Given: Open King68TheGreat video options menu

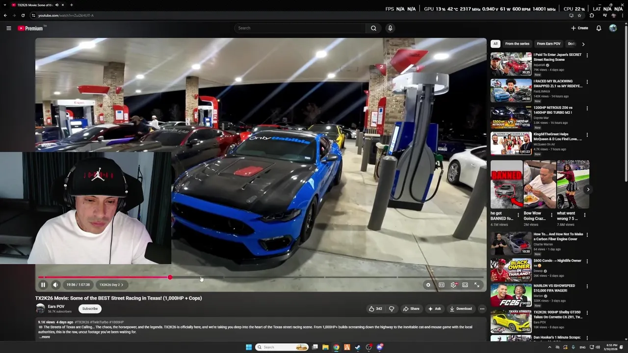Looking at the screenshot, I should [x=587, y=135].
